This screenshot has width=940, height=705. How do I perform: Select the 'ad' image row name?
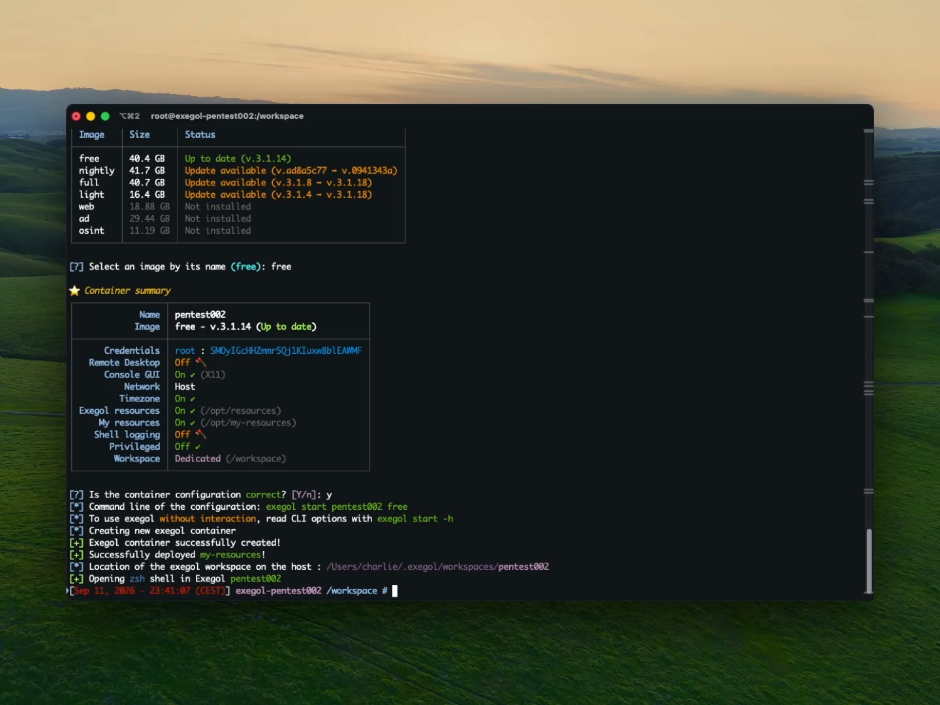point(84,219)
